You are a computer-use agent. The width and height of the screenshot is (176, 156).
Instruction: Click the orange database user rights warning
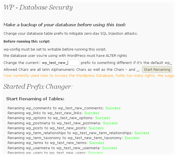(90, 75)
